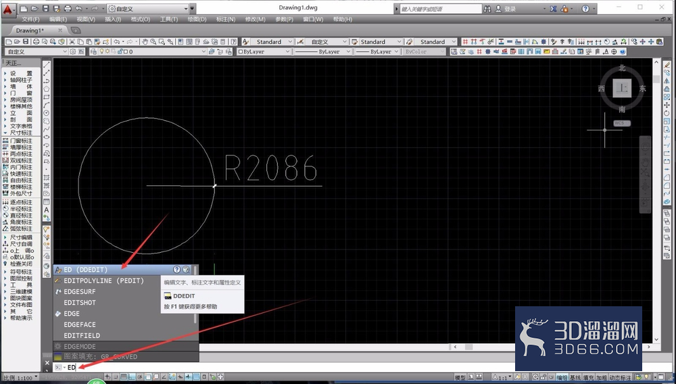The image size is (676, 384).
Task: Open the ByLayer lineweight dropdown
Action: 378,51
